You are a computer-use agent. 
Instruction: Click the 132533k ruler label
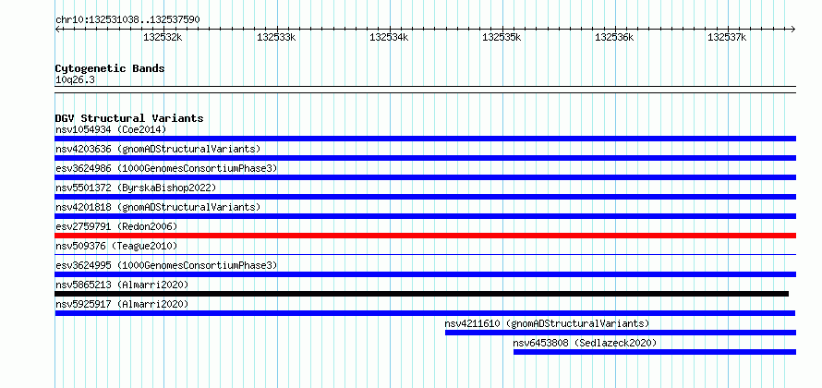[x=276, y=37]
